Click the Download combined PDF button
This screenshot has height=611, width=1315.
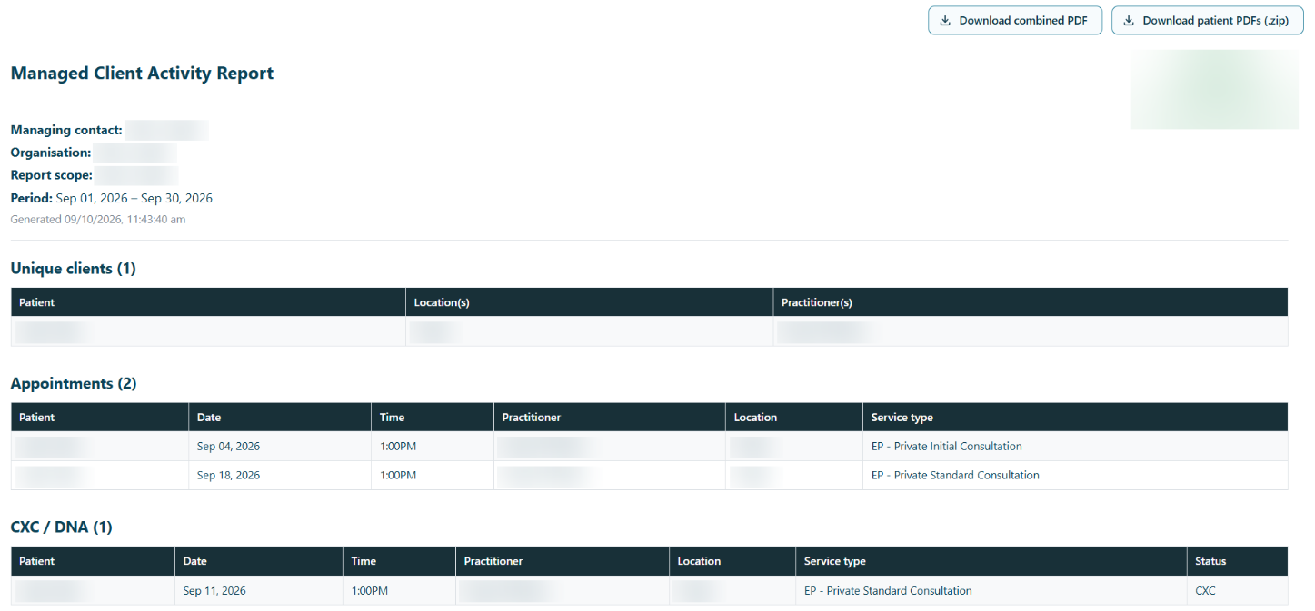(1014, 21)
